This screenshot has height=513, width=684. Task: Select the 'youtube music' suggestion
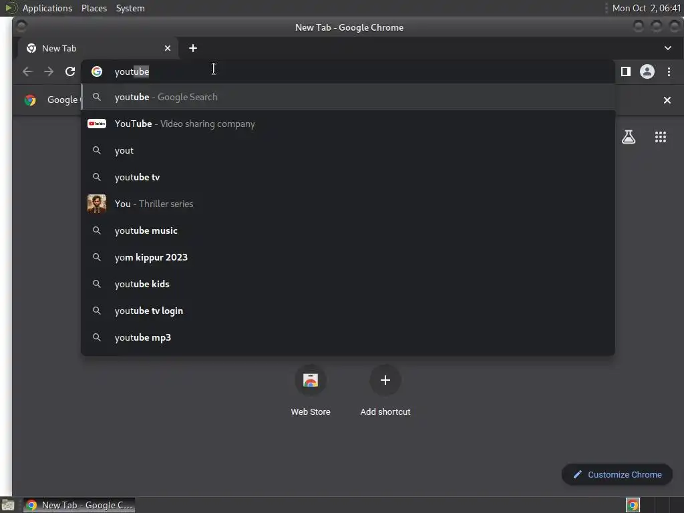(x=348, y=230)
